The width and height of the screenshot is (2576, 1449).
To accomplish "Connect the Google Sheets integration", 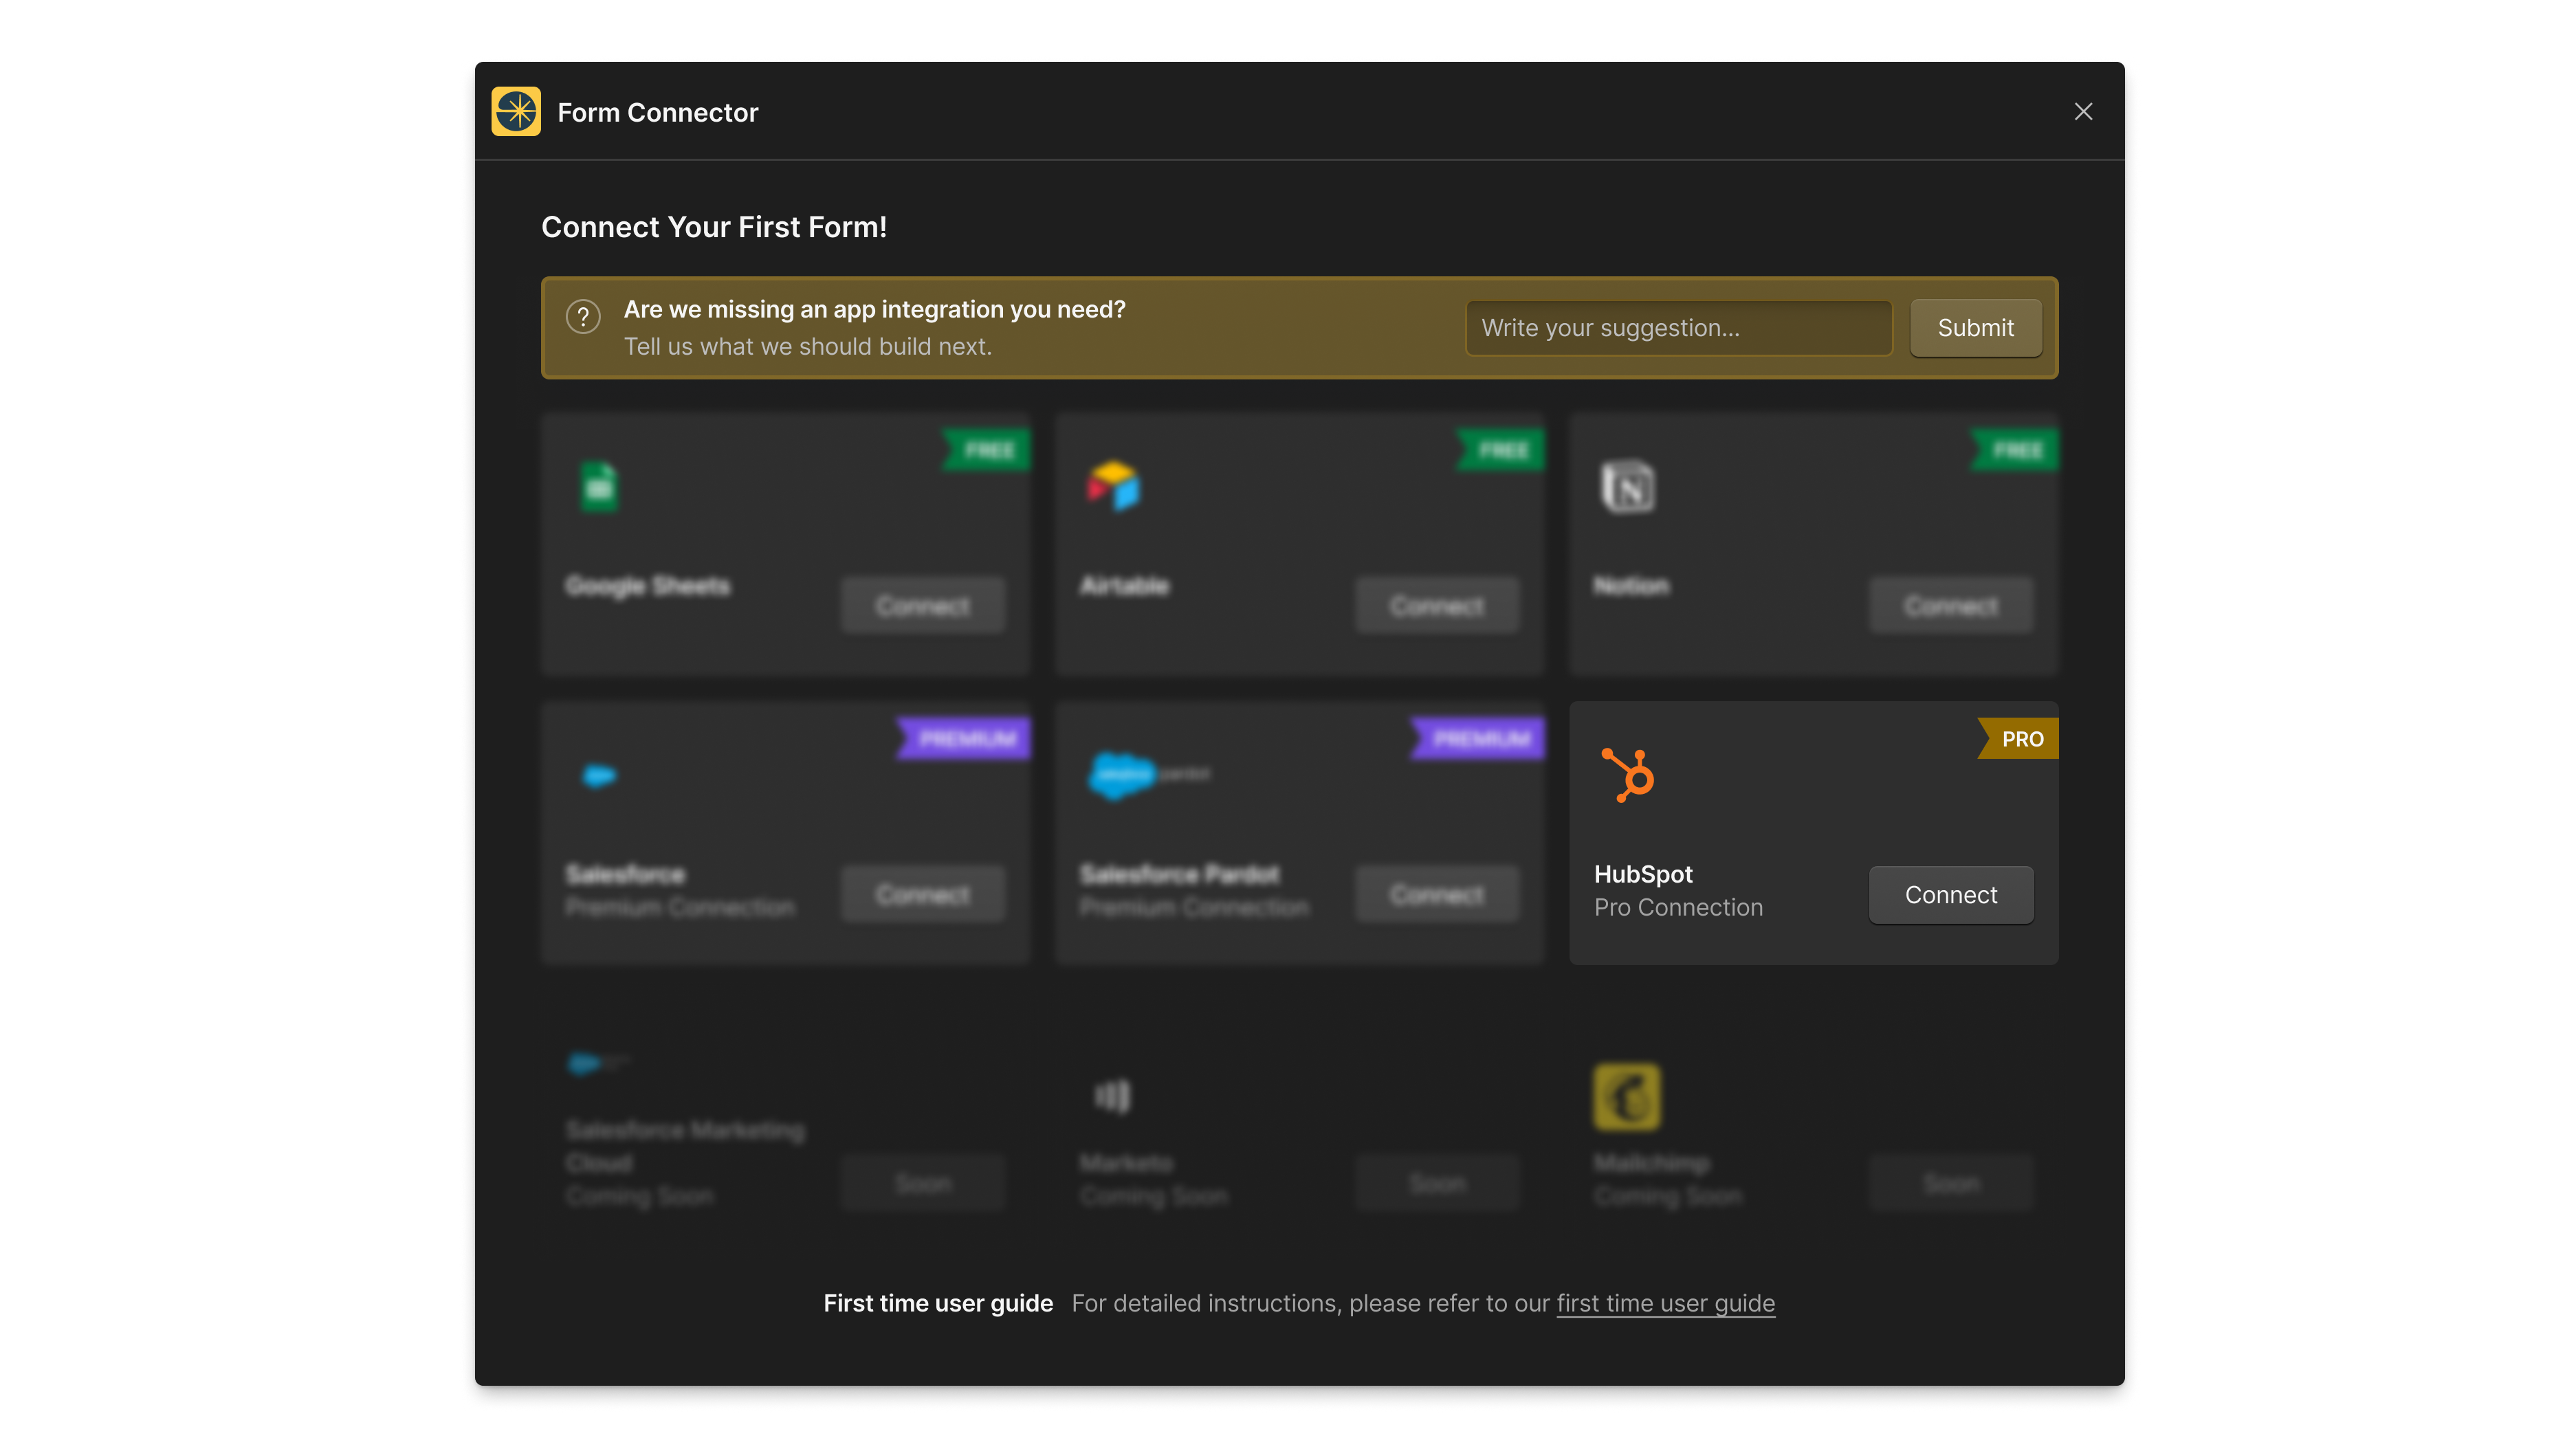I will [x=922, y=605].
